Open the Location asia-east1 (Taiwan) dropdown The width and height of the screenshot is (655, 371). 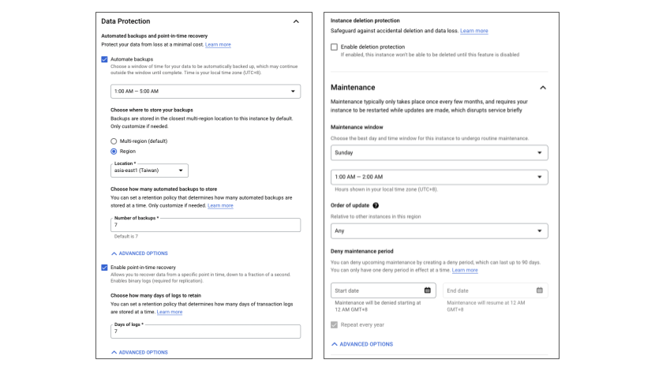(149, 171)
